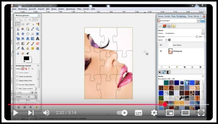Skip to next video
Viewport: 218px width, 124px height.
31,113
